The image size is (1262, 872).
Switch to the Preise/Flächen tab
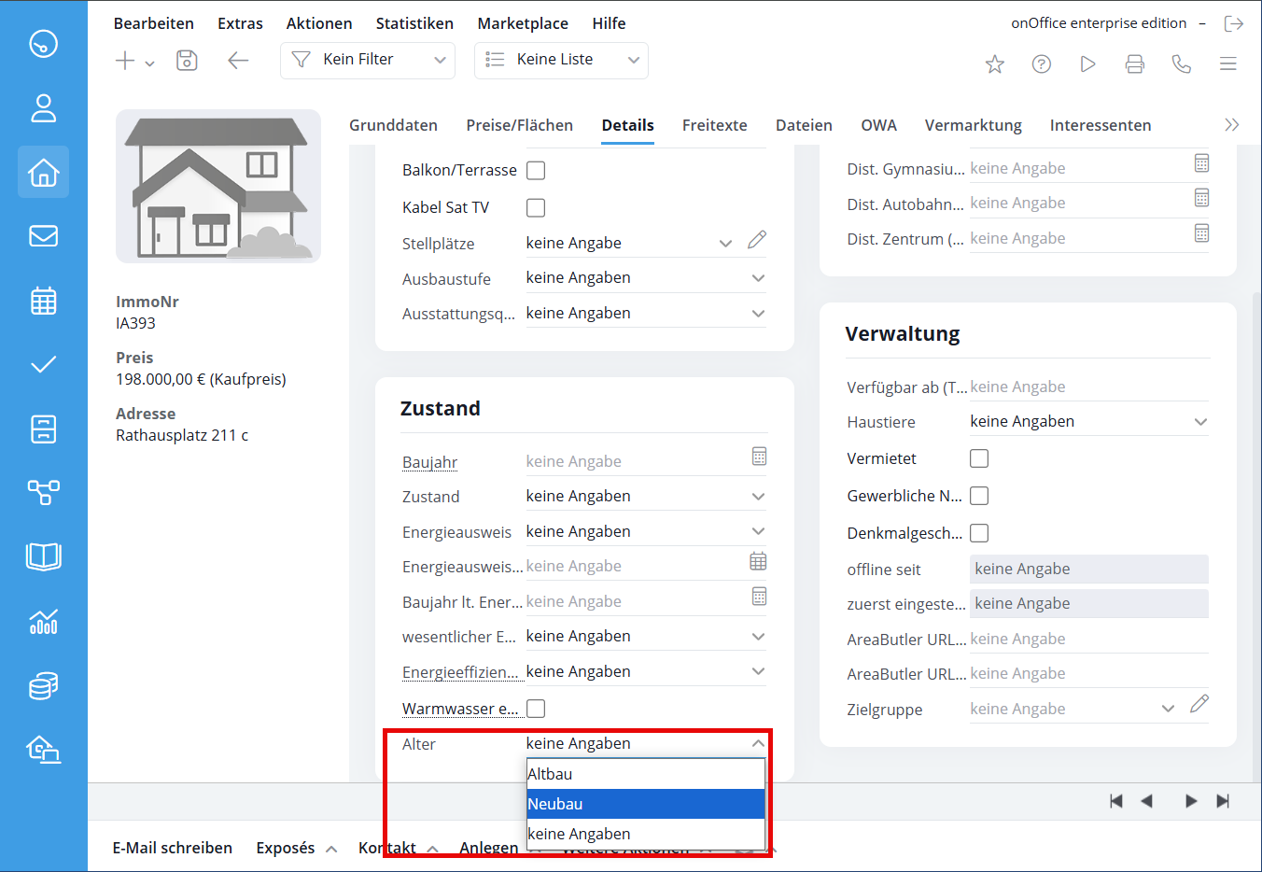[x=519, y=125]
